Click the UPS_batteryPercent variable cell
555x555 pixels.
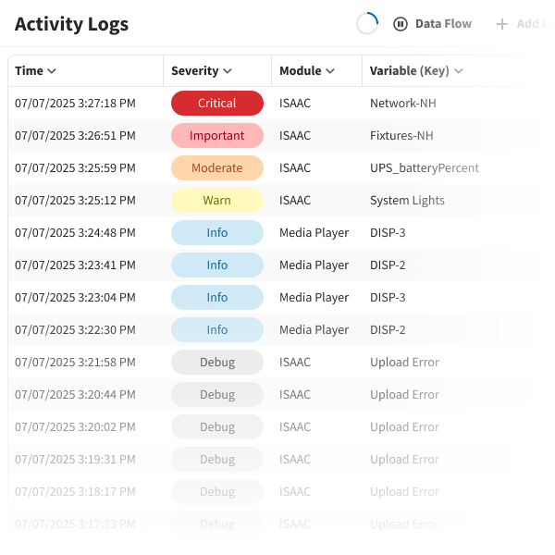point(425,168)
